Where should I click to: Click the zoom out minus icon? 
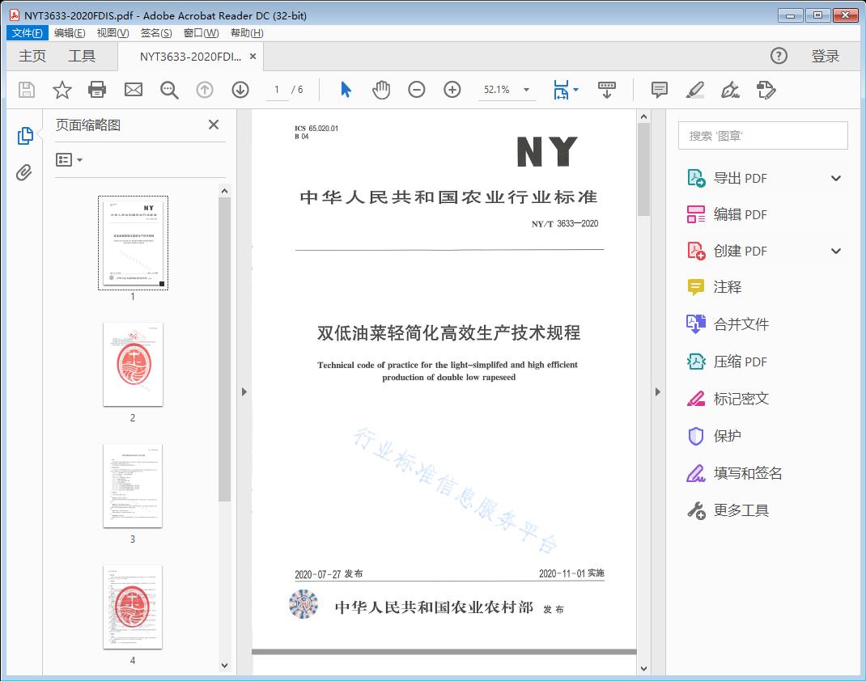point(417,90)
